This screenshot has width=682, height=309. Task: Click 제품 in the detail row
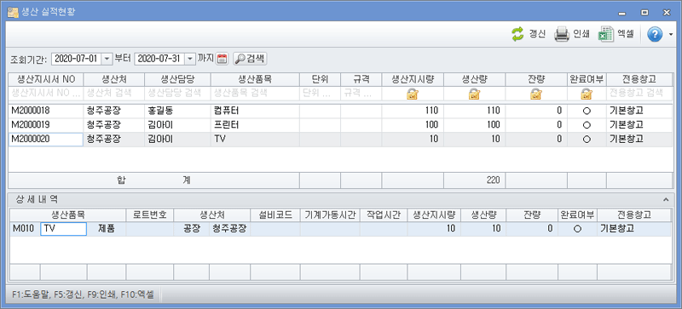point(106,229)
